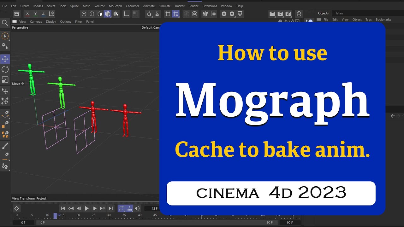Screen dimensions: 404x227
Task: Open viewport Options menu
Action: pos(66,21)
